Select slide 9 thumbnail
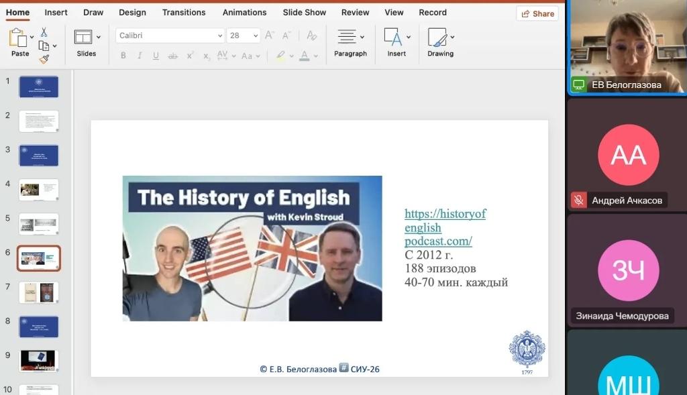 [38, 361]
